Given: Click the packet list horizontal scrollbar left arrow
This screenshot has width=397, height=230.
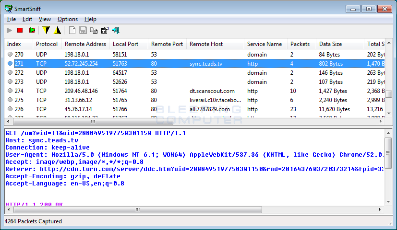Looking at the screenshot, I should coord(8,122).
